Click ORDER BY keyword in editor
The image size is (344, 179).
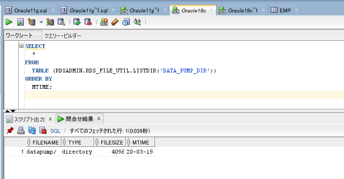pyautogui.click(x=38, y=79)
